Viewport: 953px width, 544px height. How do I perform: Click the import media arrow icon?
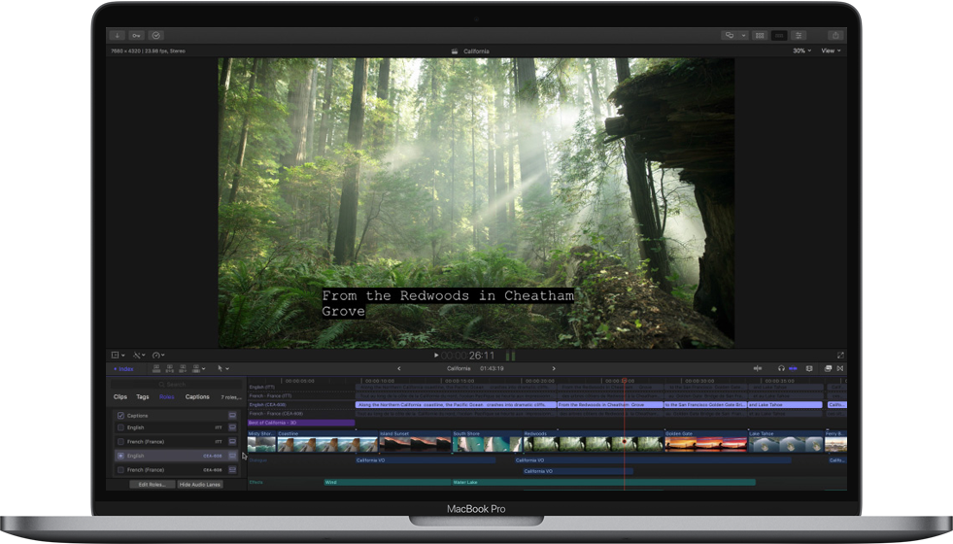tap(118, 35)
